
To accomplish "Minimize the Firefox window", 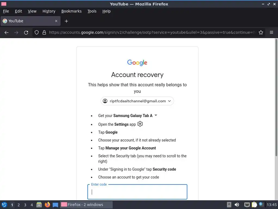I will coord(263,4).
